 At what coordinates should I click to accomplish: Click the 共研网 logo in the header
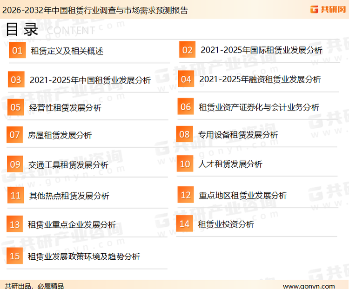tap(328, 10)
